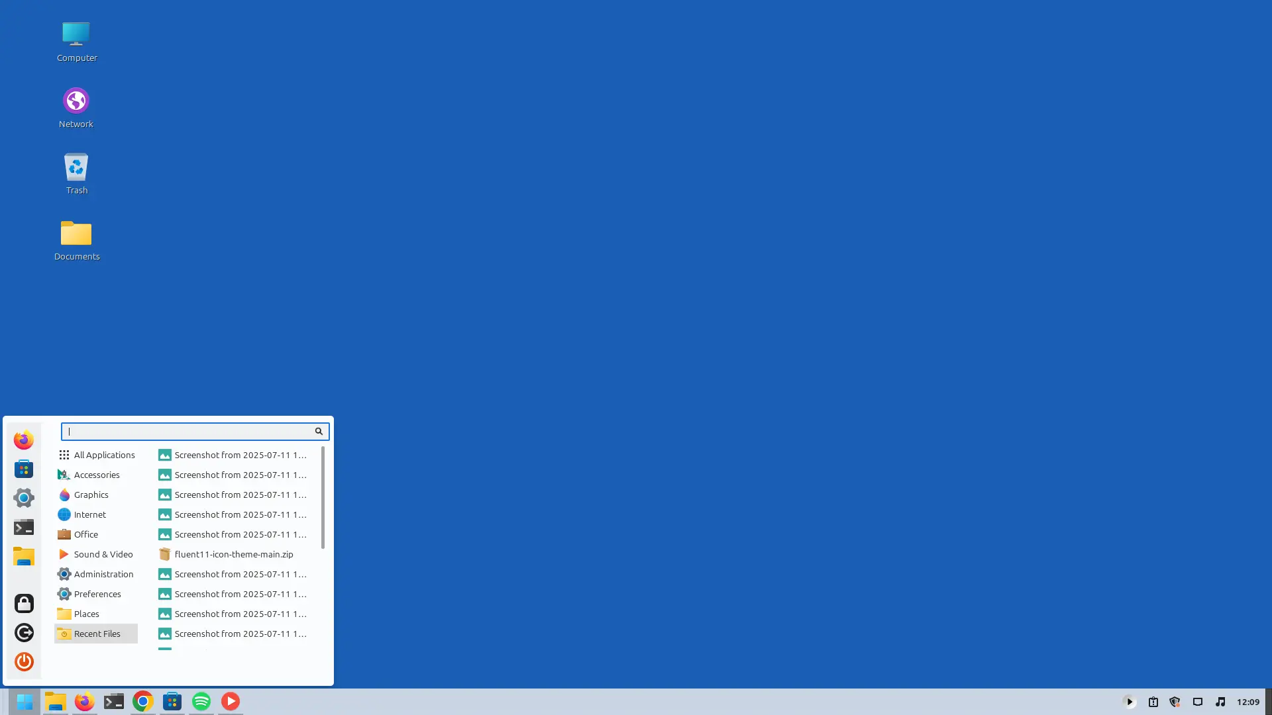The width and height of the screenshot is (1272, 715).
Task: Launch Firefox from the taskbar panel
Action: coord(85,702)
